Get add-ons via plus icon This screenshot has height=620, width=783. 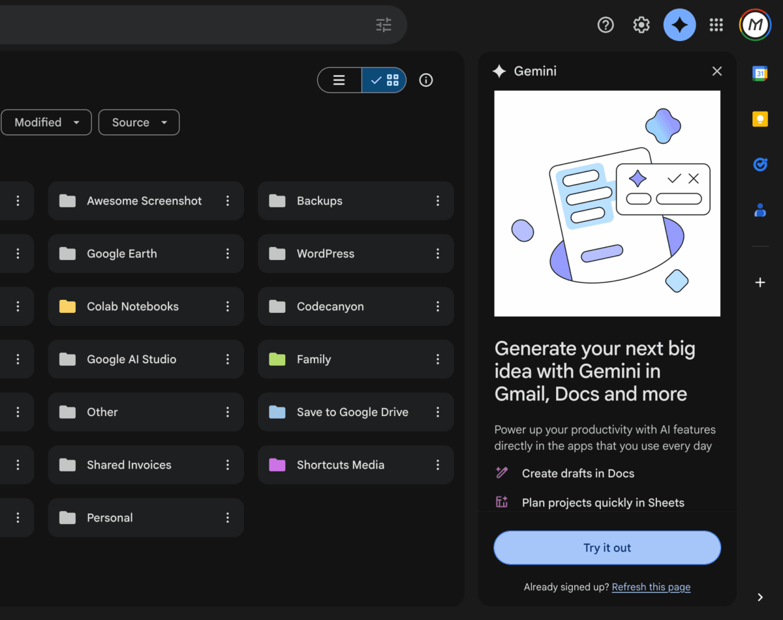click(x=760, y=282)
